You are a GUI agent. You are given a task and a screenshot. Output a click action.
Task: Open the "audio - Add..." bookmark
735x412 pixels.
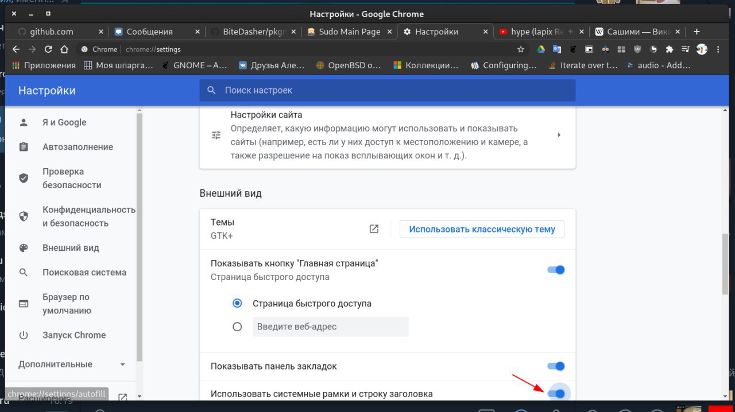click(659, 65)
